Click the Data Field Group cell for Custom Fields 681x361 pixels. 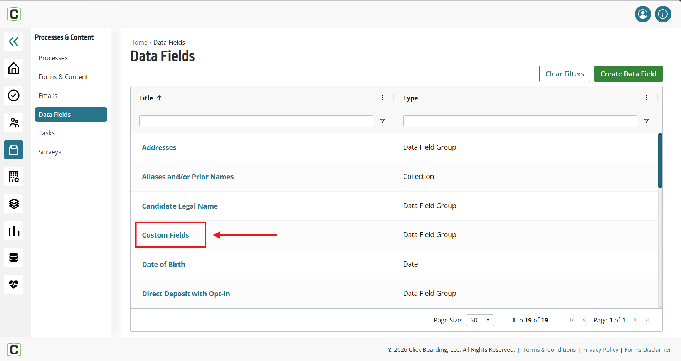tap(430, 234)
